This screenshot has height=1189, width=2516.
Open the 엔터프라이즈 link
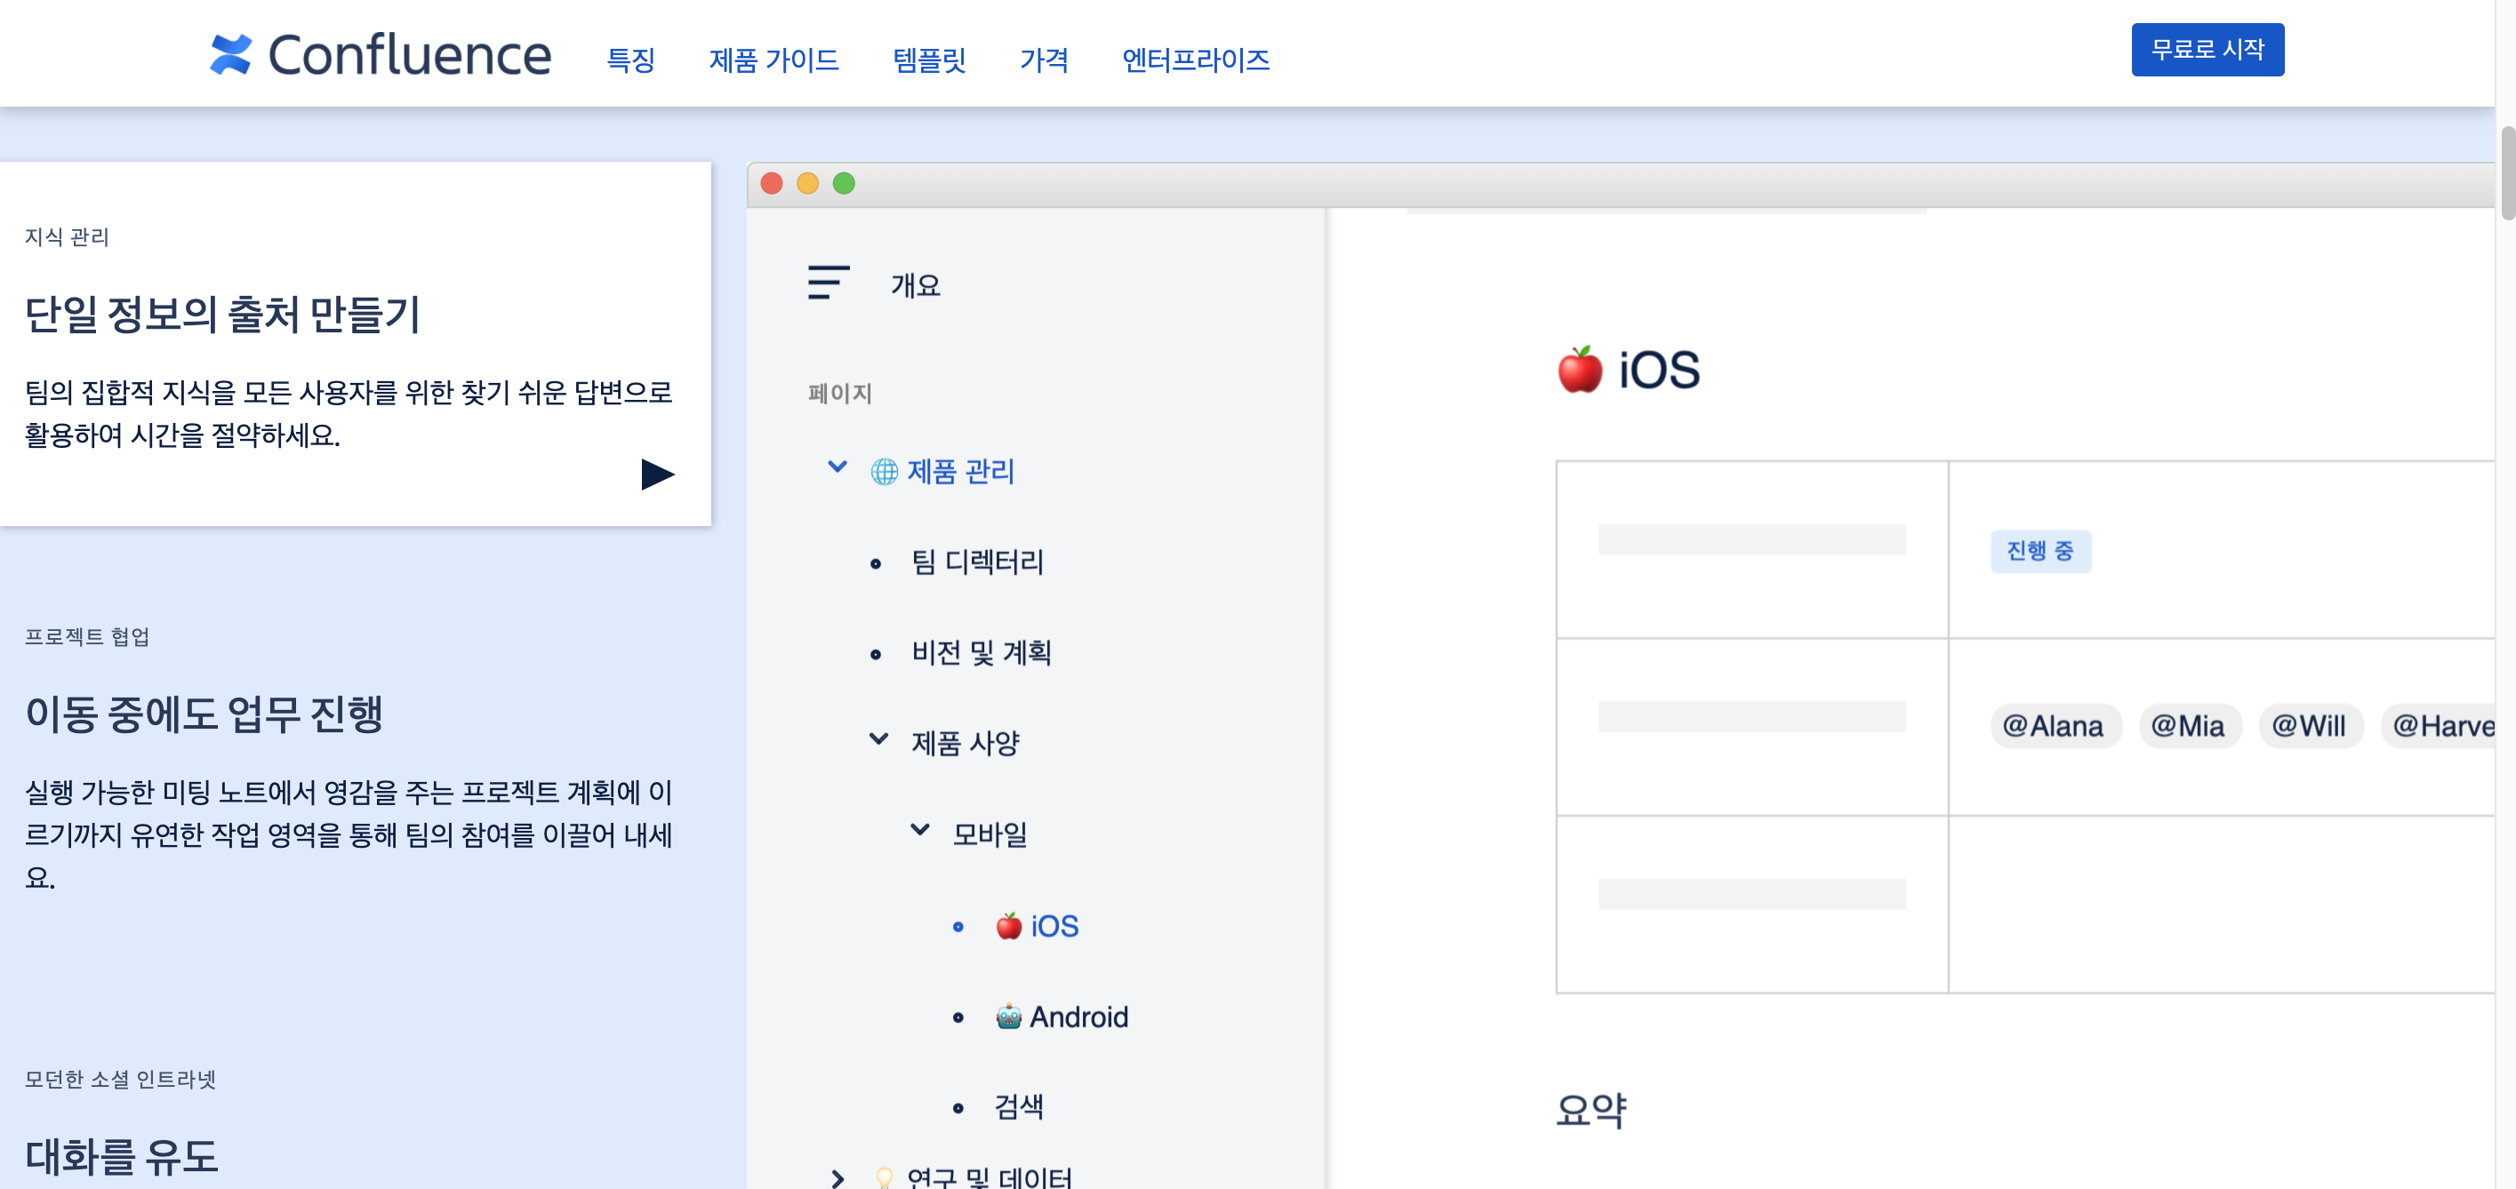(1195, 60)
